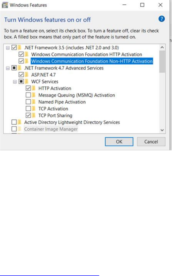Click the blue help question mark icon
The width and height of the screenshot is (172, 276).
click(161, 19)
